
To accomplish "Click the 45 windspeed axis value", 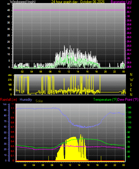I will pos(8,10).
